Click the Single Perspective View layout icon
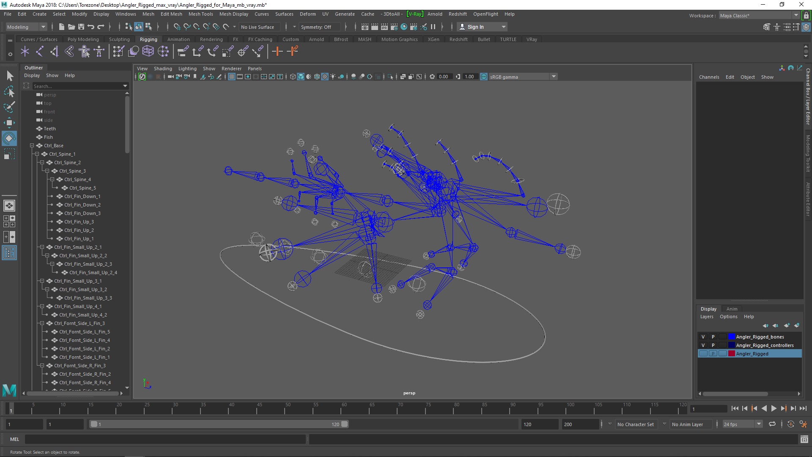Screen dimensions: 812x457 coord(9,206)
